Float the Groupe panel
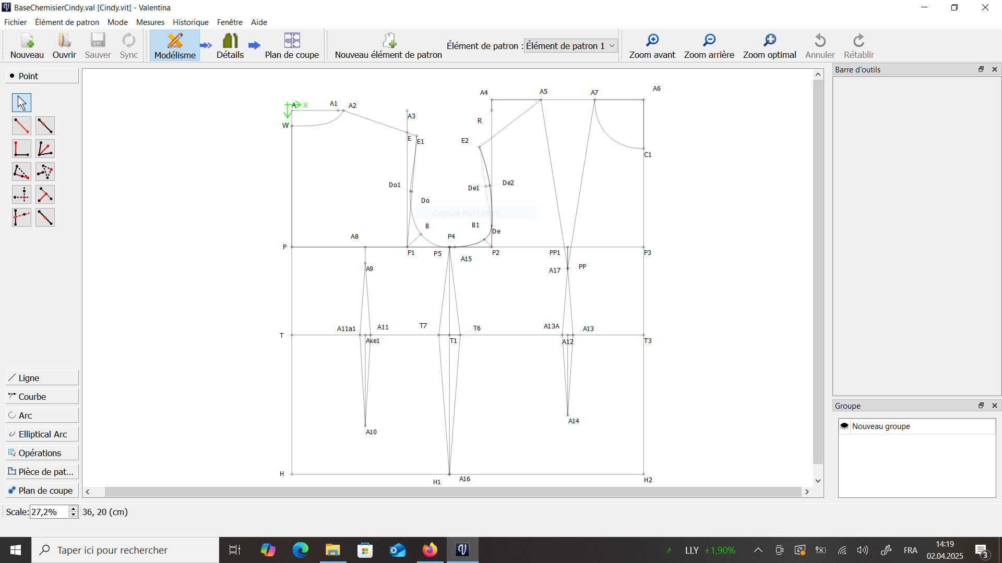The width and height of the screenshot is (1002, 563). click(981, 406)
